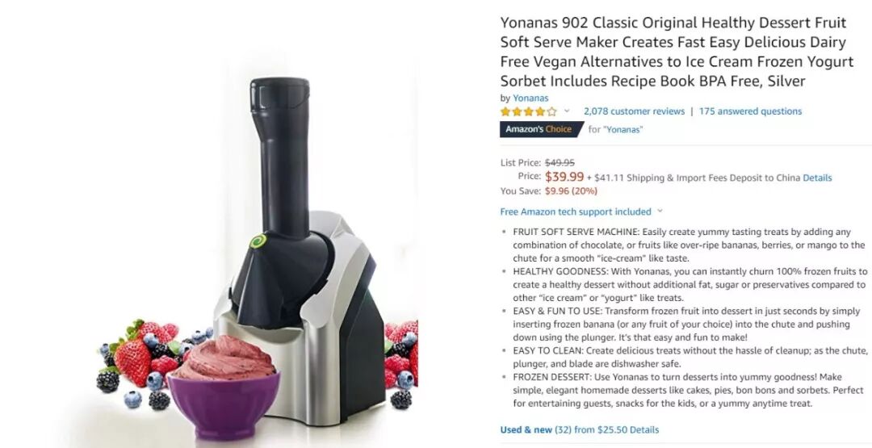Click the Yonanas machine product image
This screenshot has height=448, width=872.
(x=300, y=250)
